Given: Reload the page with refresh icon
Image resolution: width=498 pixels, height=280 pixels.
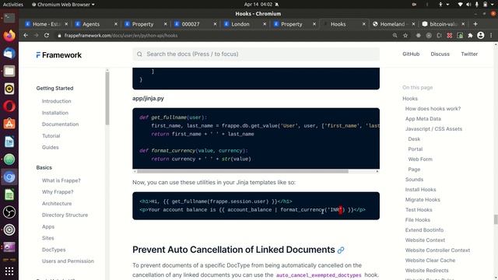Looking at the screenshot, I should [47, 36].
